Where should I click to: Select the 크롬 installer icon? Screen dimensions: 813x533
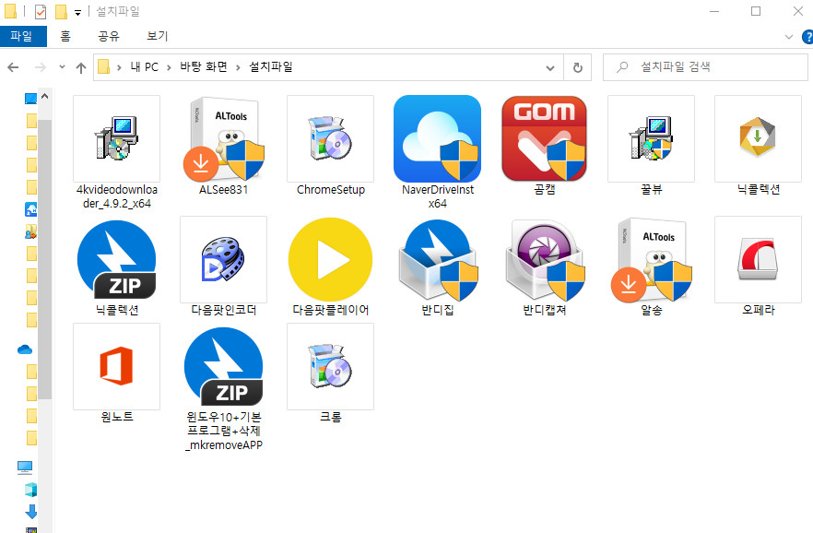click(x=330, y=367)
